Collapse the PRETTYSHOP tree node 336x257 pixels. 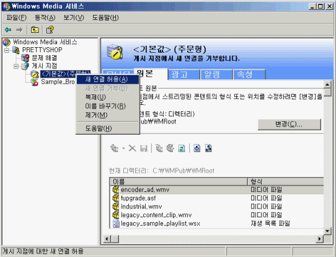7,50
